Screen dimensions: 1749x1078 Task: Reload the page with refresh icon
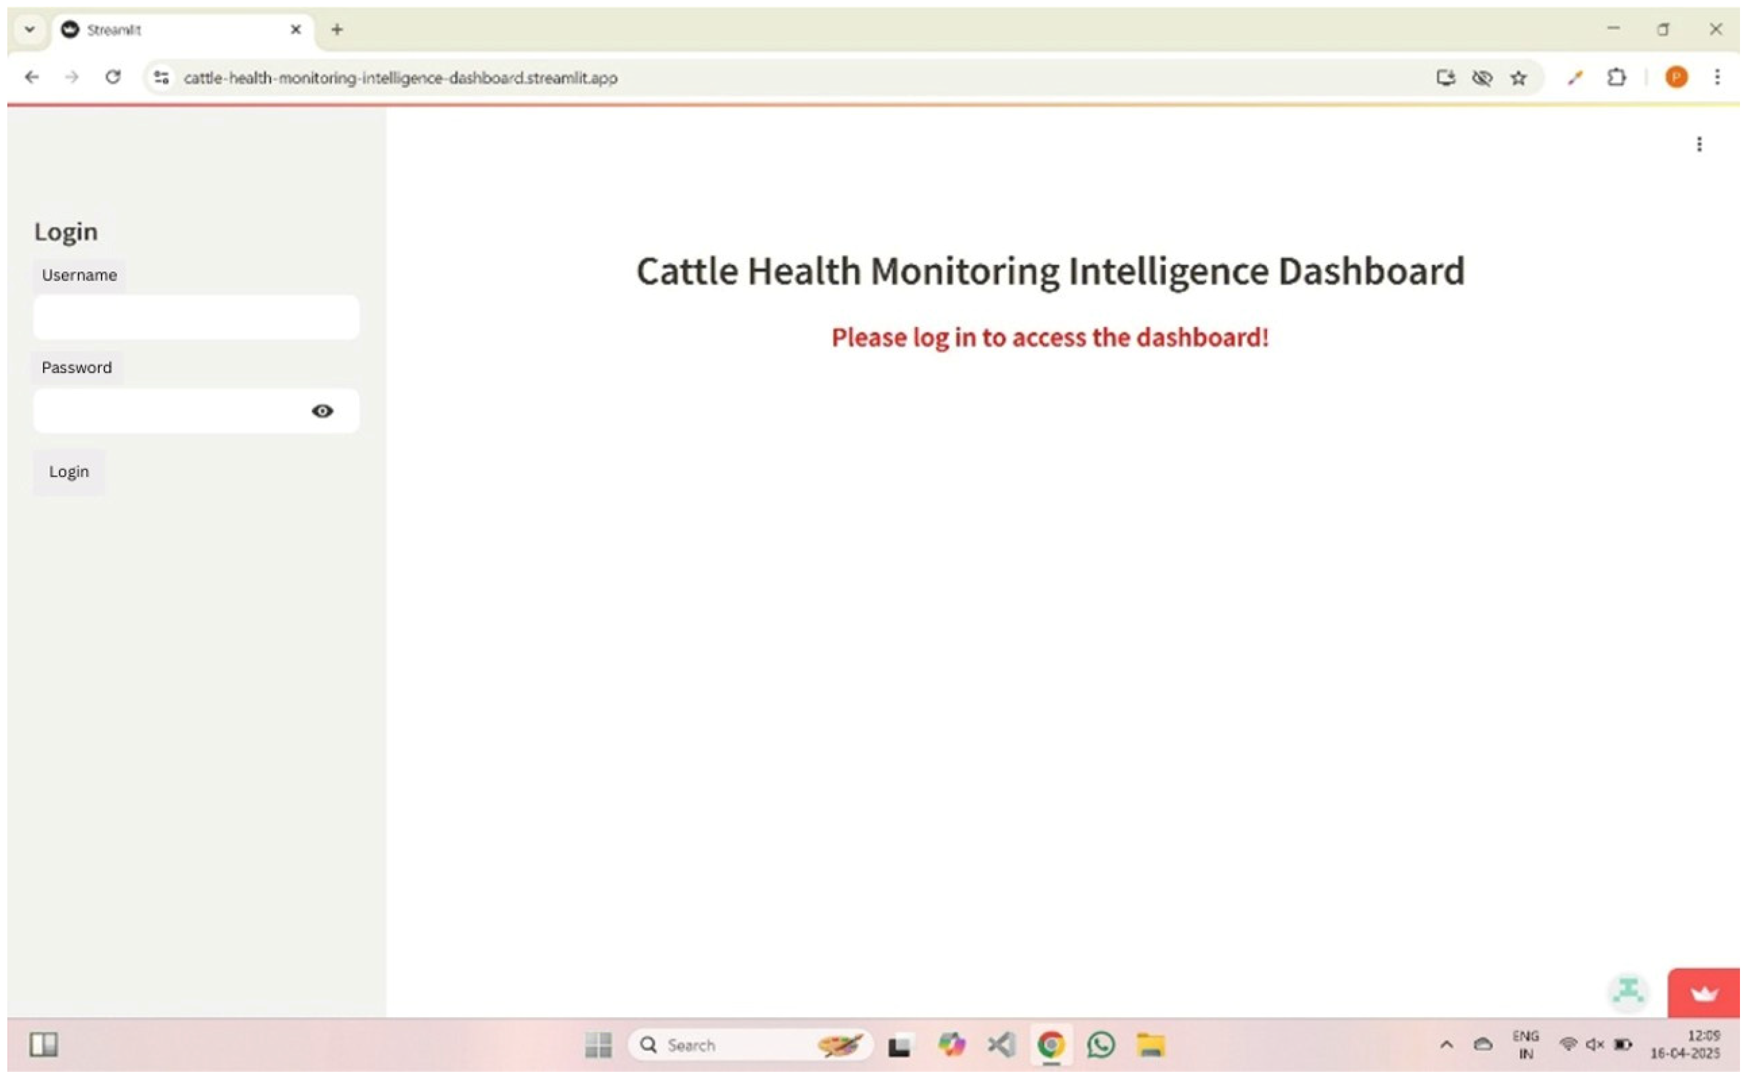[113, 77]
